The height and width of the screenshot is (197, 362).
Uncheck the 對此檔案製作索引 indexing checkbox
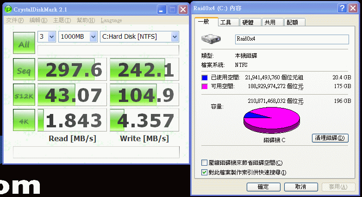coord(204,172)
